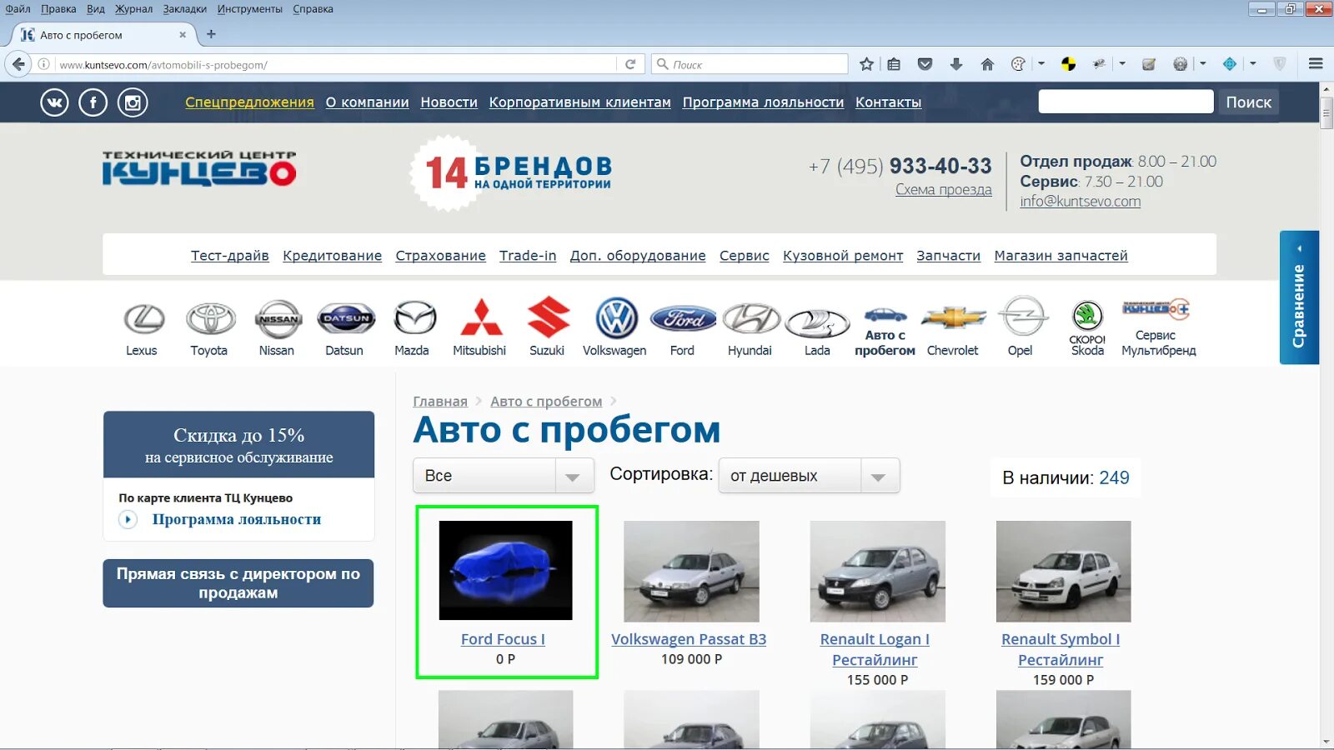Select the Volkswagen brand logo
Image resolution: width=1334 pixels, height=750 pixels.
pyautogui.click(x=616, y=318)
